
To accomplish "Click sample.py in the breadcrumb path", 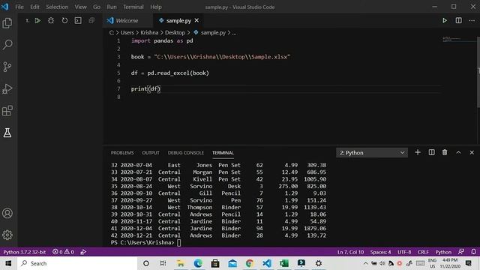I will tap(210, 32).
